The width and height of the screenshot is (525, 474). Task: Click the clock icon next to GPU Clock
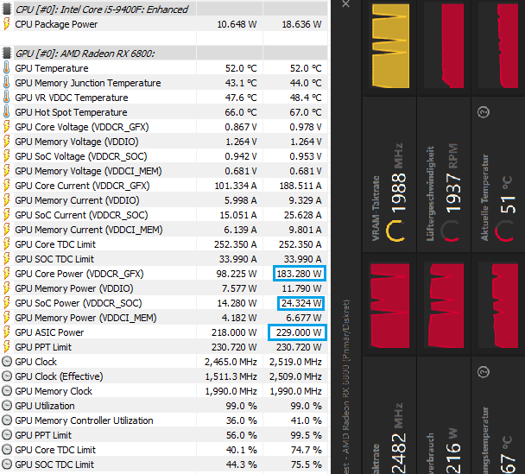(x=7, y=362)
